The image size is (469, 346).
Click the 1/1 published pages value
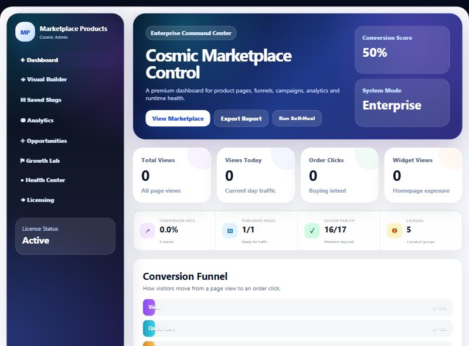(248, 229)
